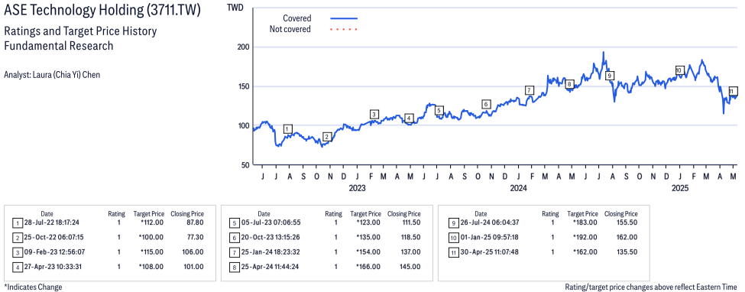Click the target price *100.00
This screenshot has height=292, width=745.
point(151,237)
